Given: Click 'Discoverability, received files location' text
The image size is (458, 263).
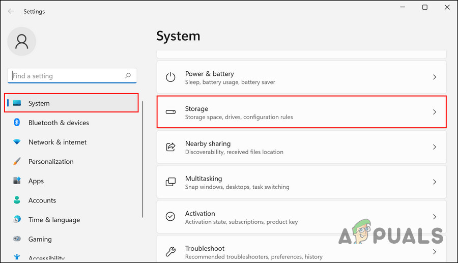Looking at the screenshot, I should 234,152.
